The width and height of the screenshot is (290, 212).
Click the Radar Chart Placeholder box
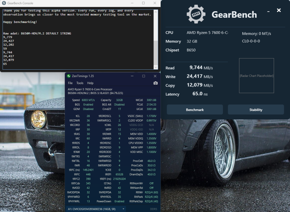point(256,76)
